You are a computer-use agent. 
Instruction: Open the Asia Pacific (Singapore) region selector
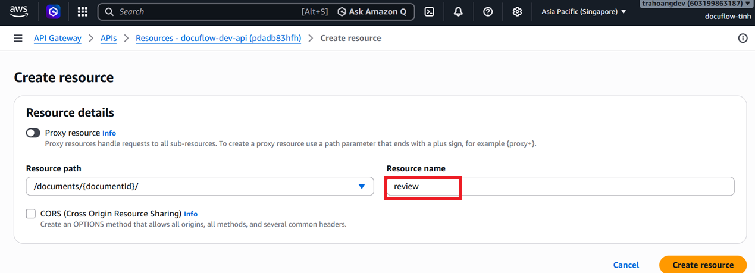tap(584, 11)
